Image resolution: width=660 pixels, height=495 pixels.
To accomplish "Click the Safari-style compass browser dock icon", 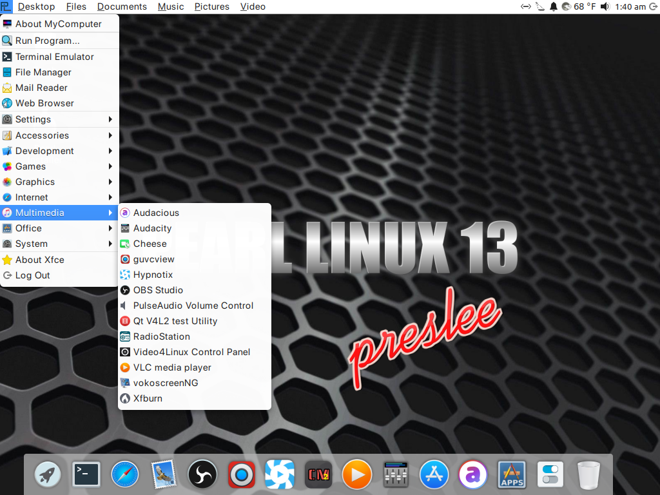I will click(x=124, y=476).
